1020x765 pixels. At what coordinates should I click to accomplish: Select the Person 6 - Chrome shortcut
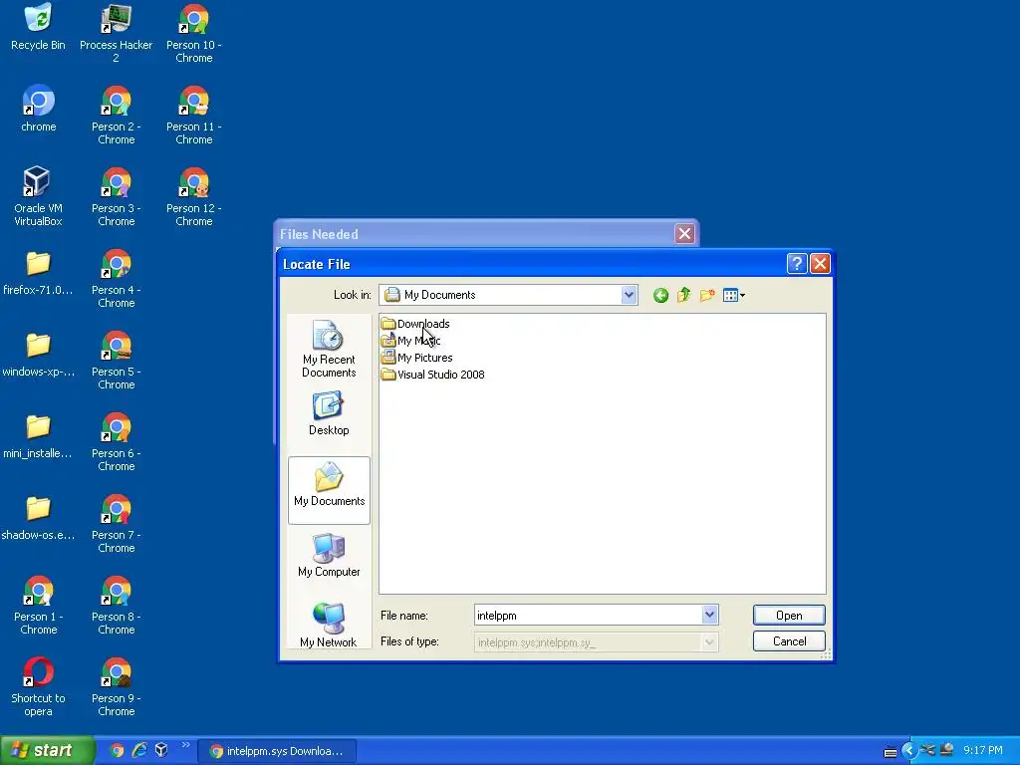click(116, 441)
